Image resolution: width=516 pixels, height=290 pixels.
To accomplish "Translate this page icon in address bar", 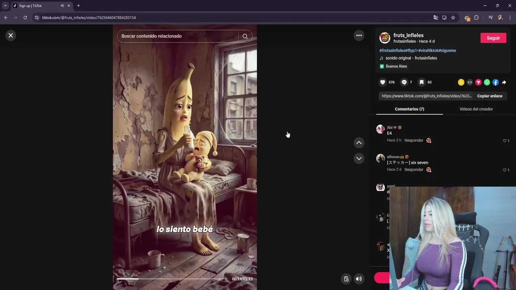I will tap(436, 18).
